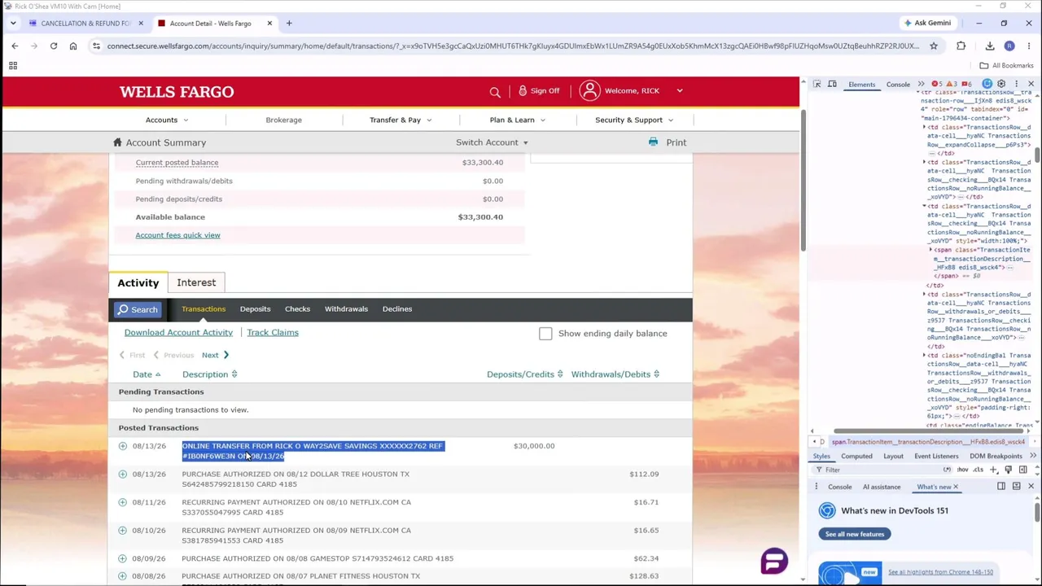Open the AI assistance drawer tab

click(882, 487)
